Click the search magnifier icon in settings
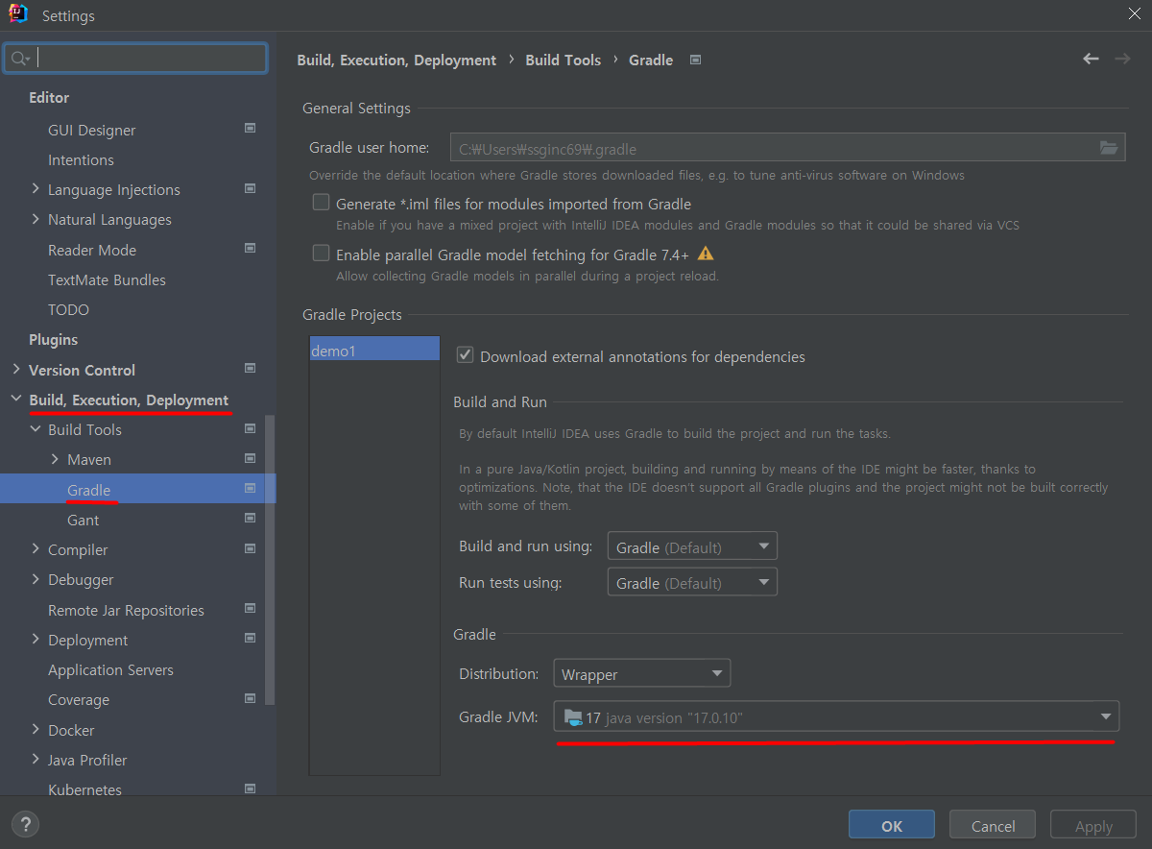This screenshot has height=849, width=1152. 19,59
